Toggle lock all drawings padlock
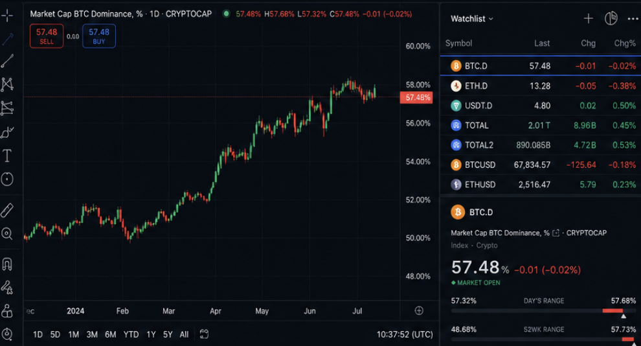Image resolution: width=641 pixels, height=346 pixels. [x=7, y=311]
